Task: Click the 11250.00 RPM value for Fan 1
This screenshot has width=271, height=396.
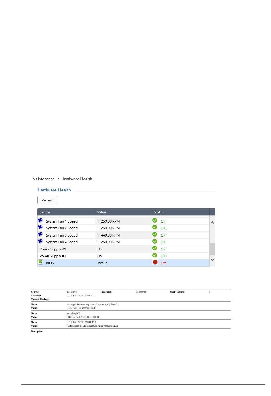Action: [x=108, y=221]
